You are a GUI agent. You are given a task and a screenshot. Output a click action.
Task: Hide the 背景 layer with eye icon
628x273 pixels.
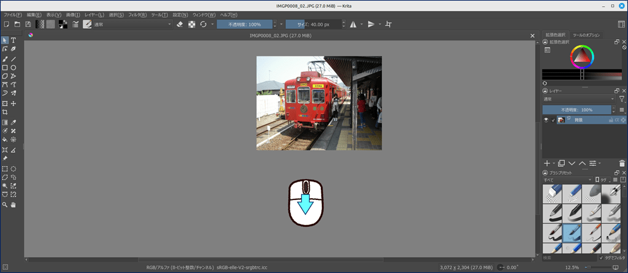point(546,120)
